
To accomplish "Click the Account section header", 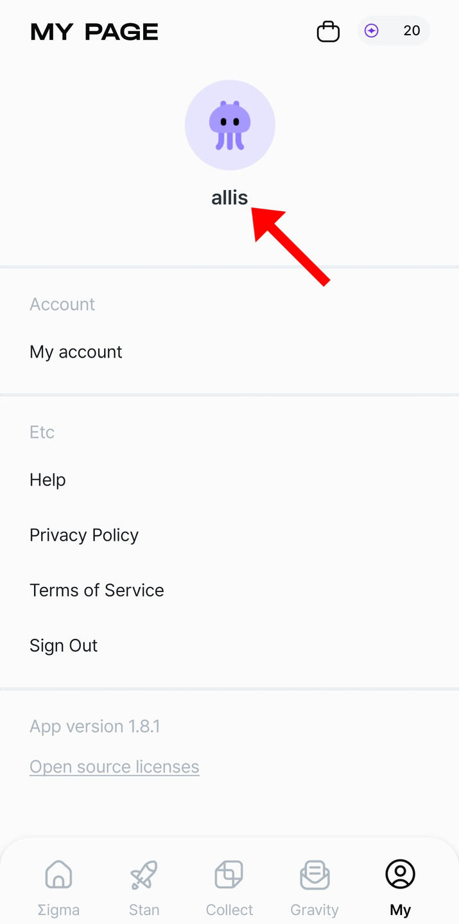I will point(62,304).
